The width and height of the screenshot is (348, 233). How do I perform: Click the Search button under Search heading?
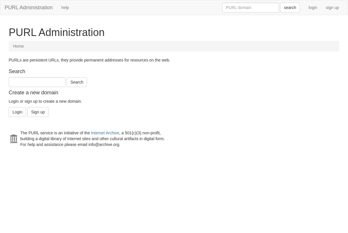(77, 82)
